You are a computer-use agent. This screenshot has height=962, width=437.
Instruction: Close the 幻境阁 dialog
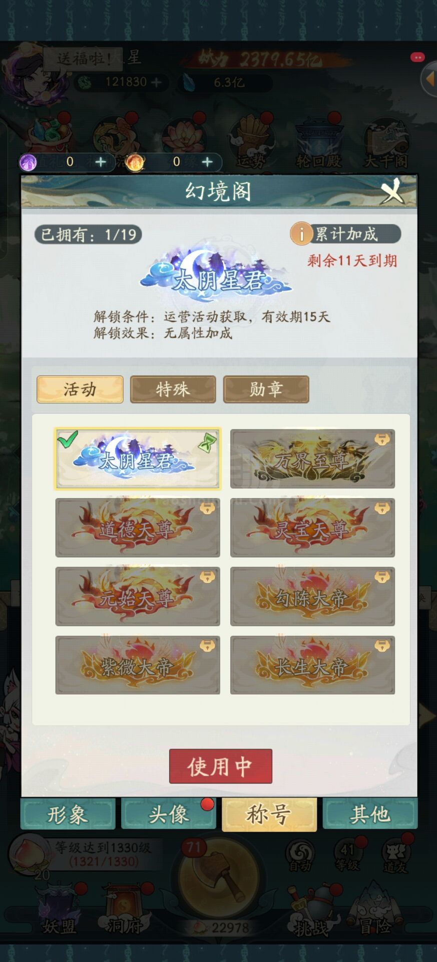pyautogui.click(x=392, y=191)
